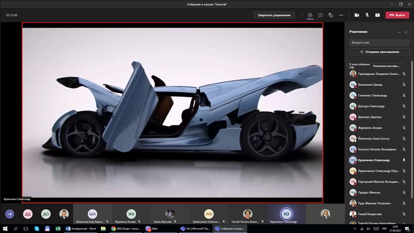Select the Лукянченко Олександр tile in bottom strip
This screenshot has height=233, width=414.
click(209, 214)
